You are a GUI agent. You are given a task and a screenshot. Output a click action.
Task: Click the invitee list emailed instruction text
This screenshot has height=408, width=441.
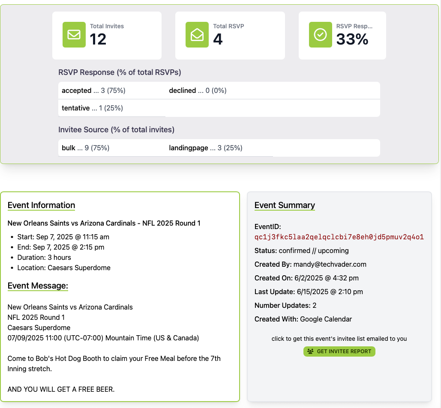[339, 339]
